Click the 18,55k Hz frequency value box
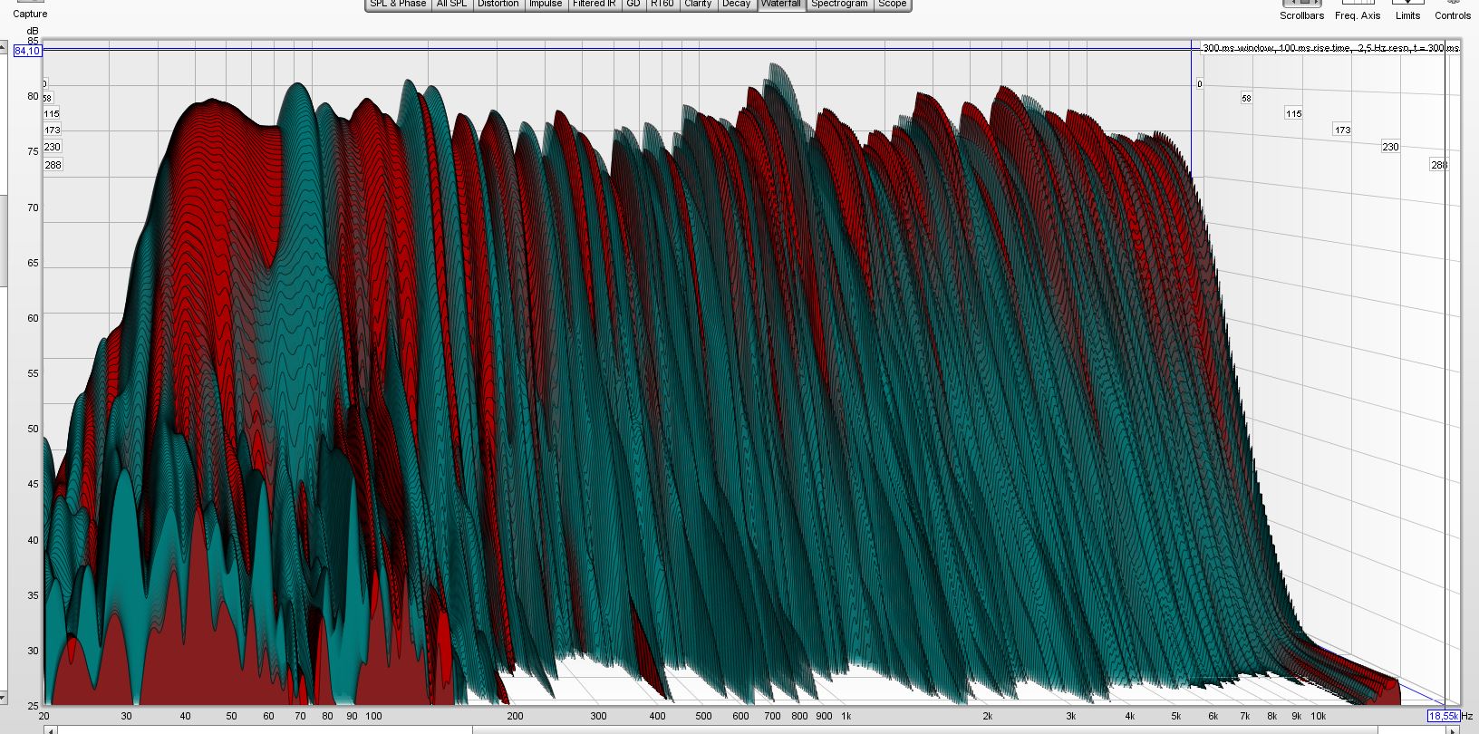The width and height of the screenshot is (1479, 734). point(1443,716)
